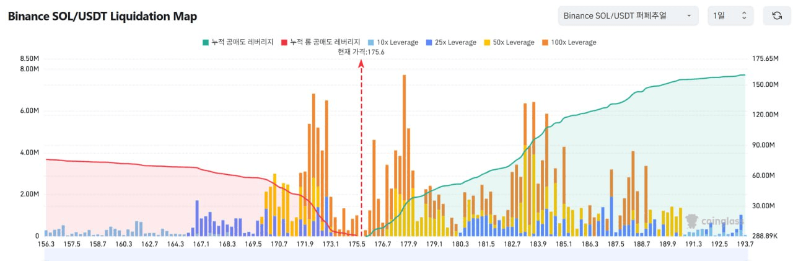Click the orange 100x legend swatch

click(545, 42)
